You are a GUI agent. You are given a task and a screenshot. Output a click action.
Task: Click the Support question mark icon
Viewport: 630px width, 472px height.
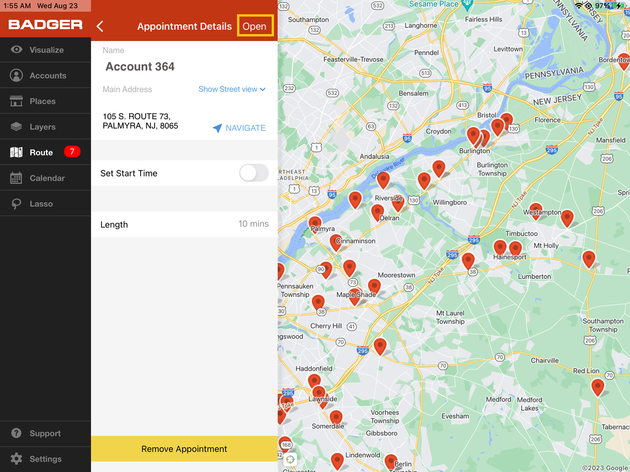click(16, 433)
